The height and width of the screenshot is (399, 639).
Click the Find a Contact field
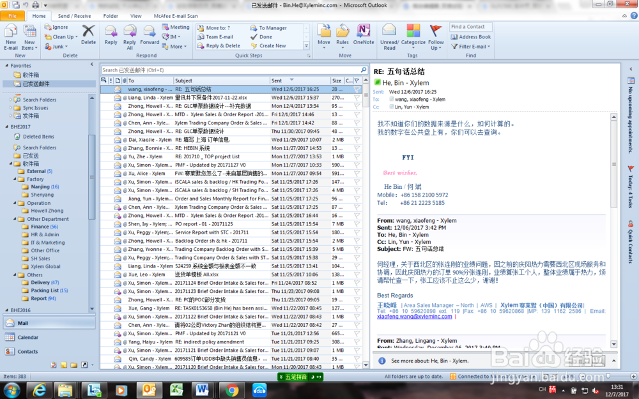click(471, 27)
